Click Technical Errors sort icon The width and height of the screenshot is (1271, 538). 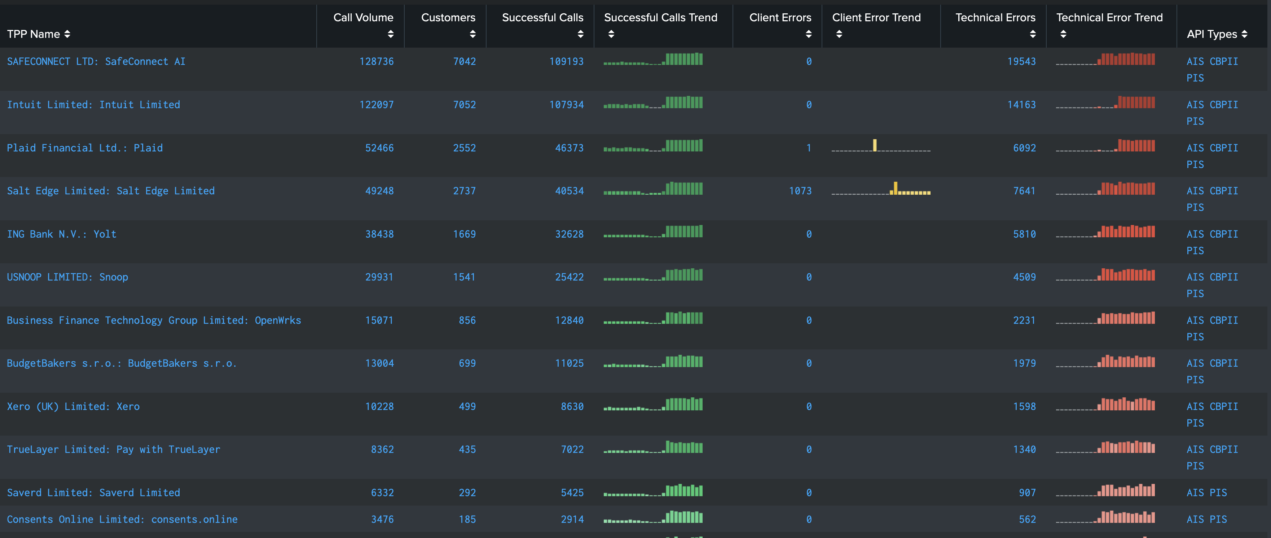pos(1032,34)
